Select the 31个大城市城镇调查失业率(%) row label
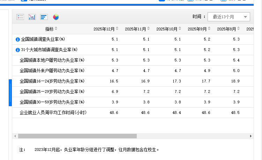The image size is (262, 160). (x=49, y=50)
